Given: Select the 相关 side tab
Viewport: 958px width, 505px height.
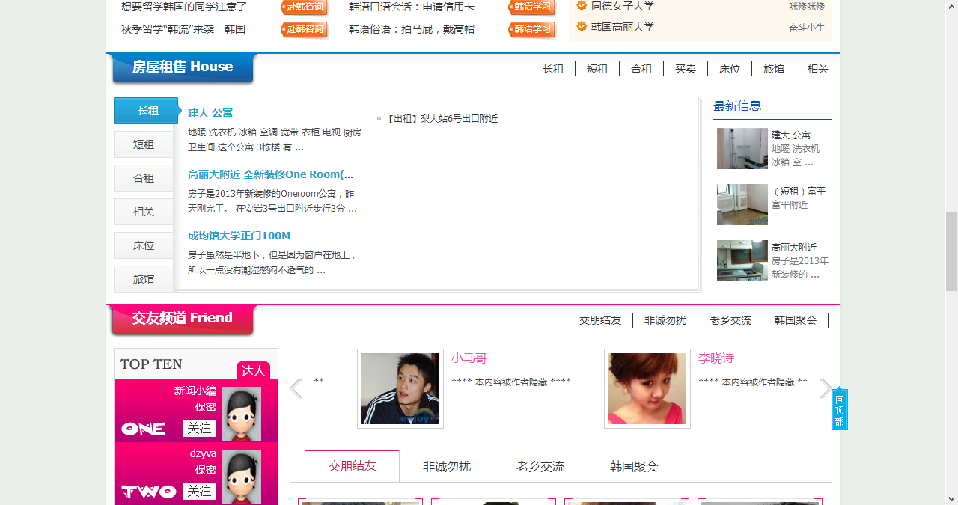Looking at the screenshot, I should pyautogui.click(x=144, y=212).
